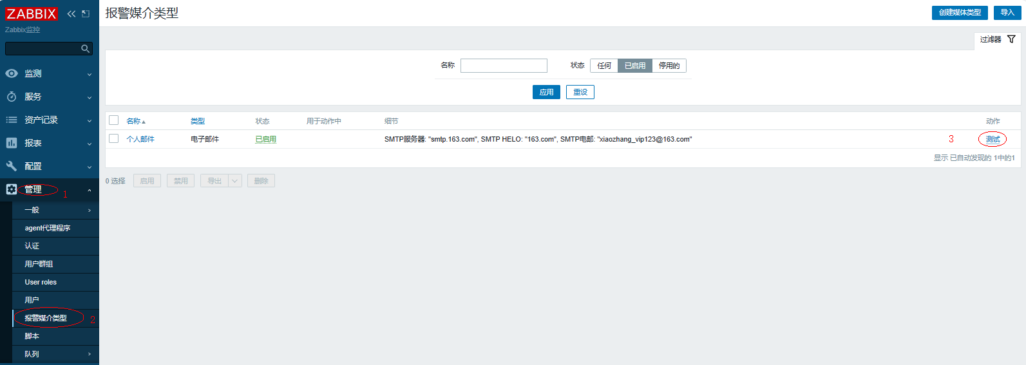
Task: Click the 应用 filter button
Action: point(546,92)
